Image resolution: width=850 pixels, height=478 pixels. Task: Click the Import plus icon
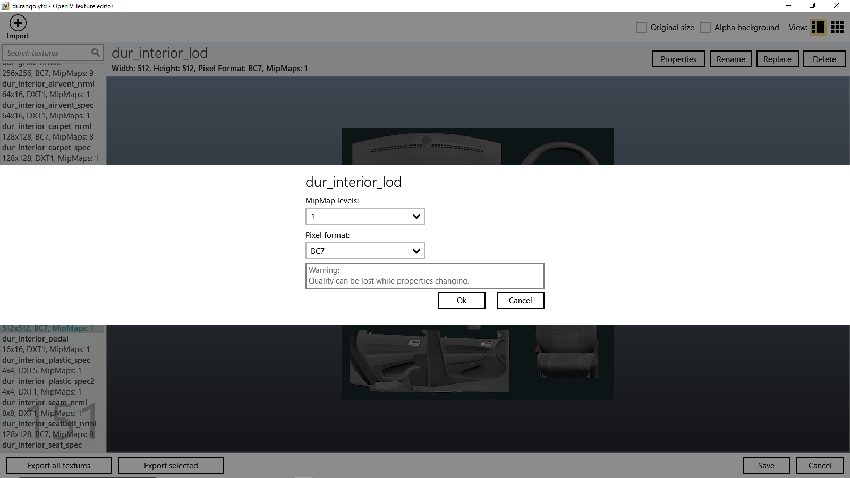pos(18,23)
